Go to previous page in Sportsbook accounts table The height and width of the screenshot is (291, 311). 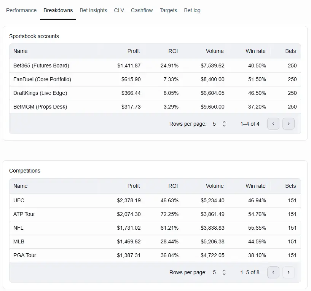(273, 124)
